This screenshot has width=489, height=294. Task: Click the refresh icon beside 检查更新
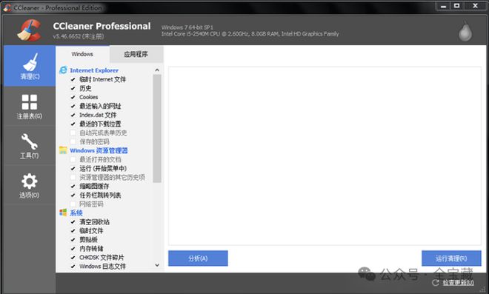click(436, 283)
